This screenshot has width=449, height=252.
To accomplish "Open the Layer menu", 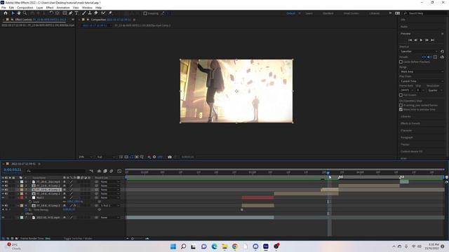I will pos(40,8).
